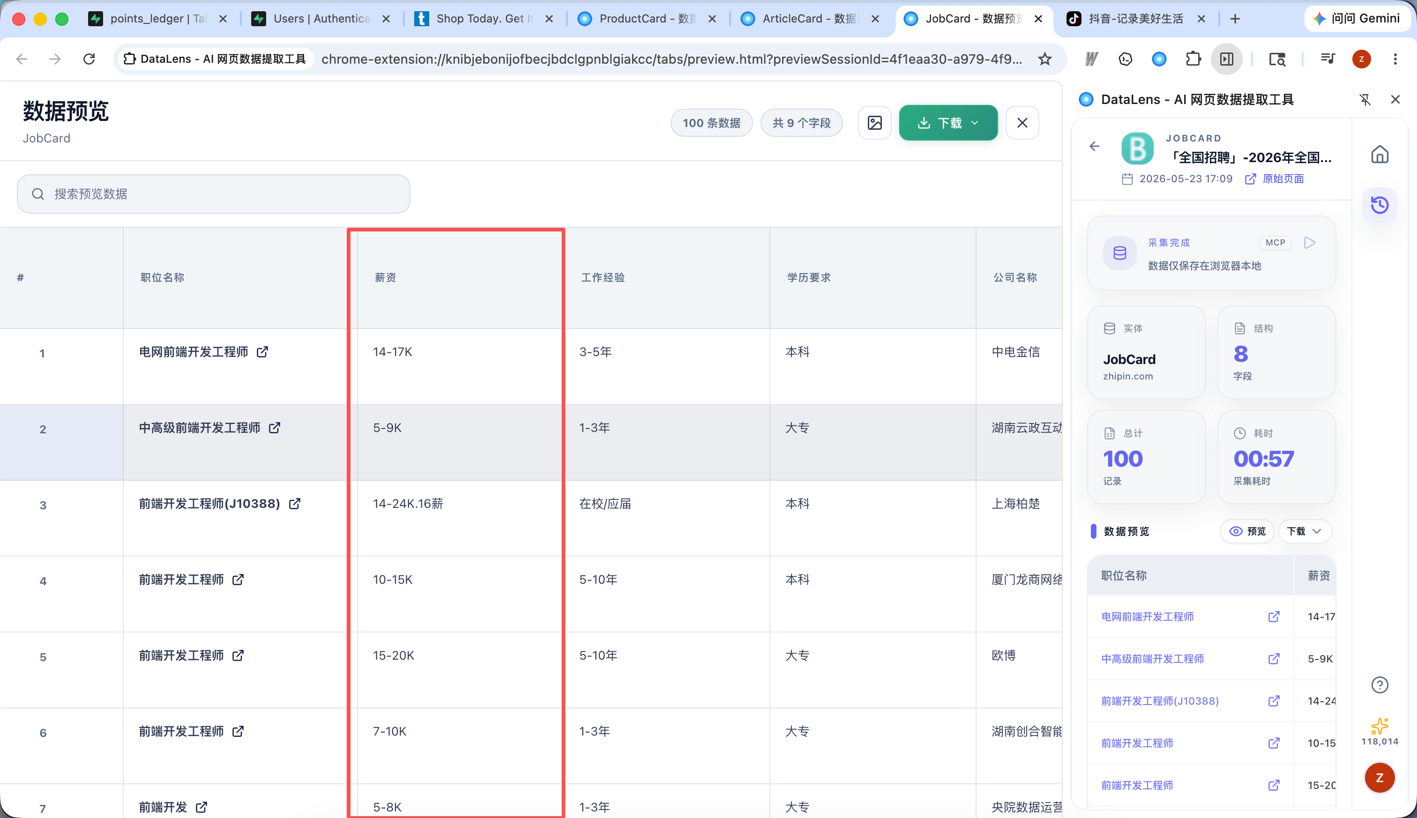Go back with side panel arrow
The height and width of the screenshot is (818, 1417).
coord(1095,147)
